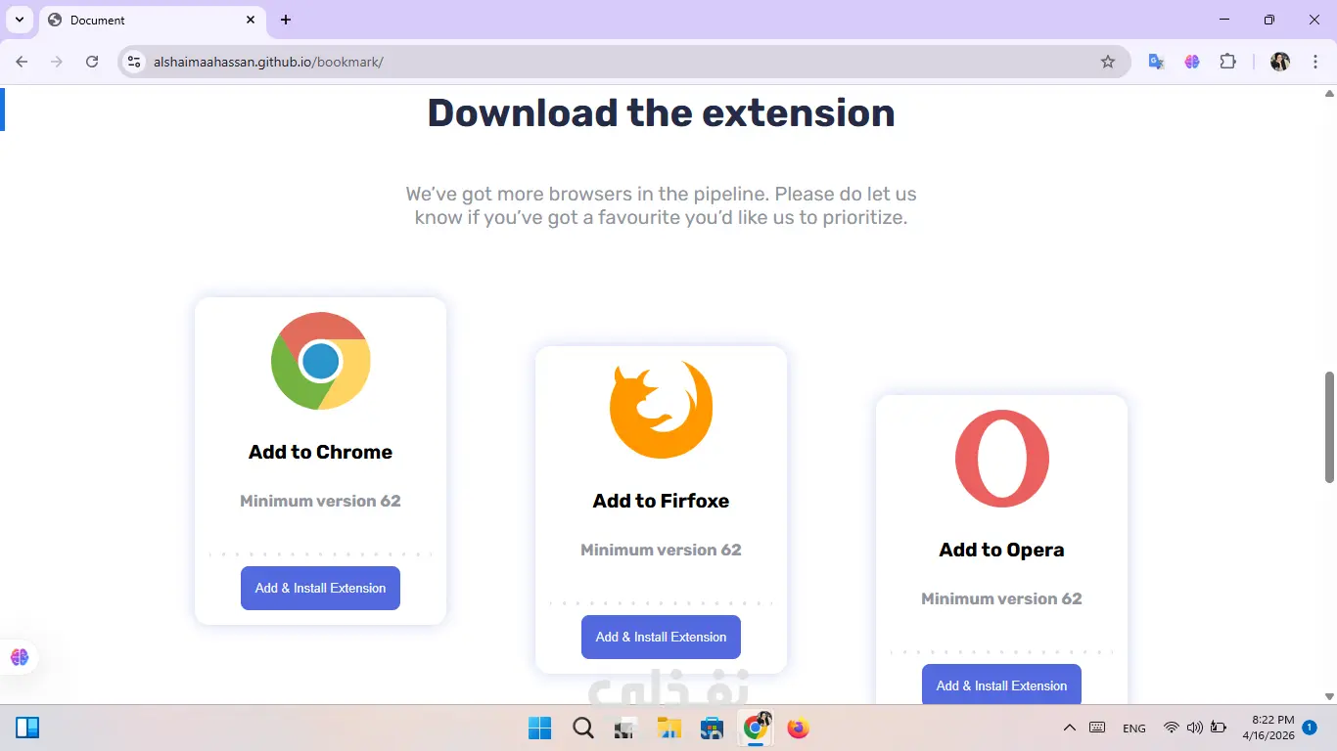
Task: Open the Windows widgets panel icon
Action: click(x=27, y=728)
